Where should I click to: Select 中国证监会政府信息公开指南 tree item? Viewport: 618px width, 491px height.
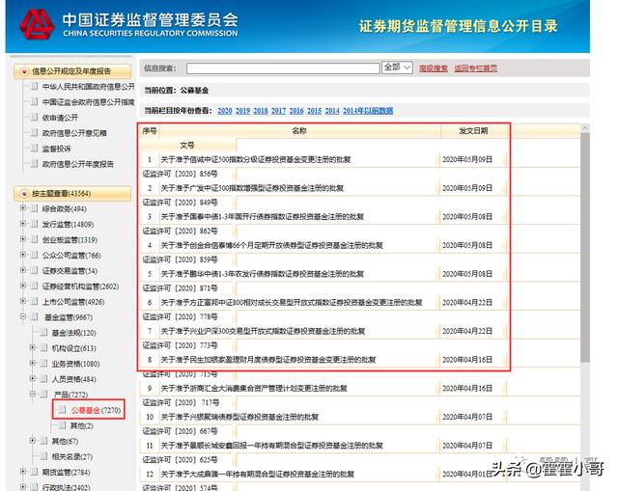pyautogui.click(x=88, y=102)
